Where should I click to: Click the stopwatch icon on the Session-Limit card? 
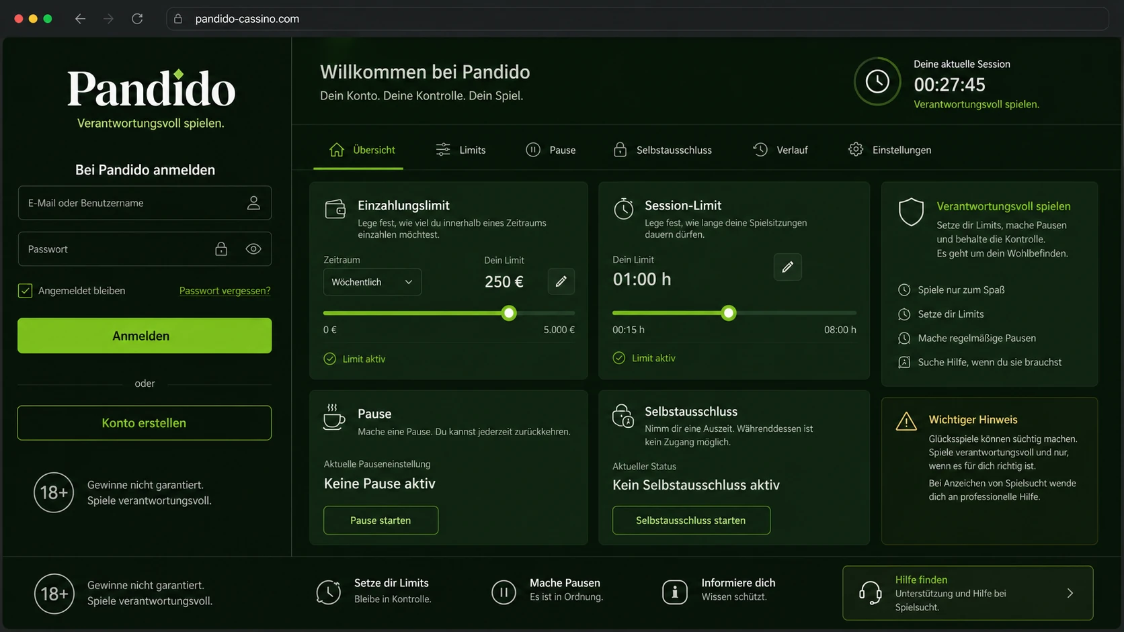coord(624,209)
